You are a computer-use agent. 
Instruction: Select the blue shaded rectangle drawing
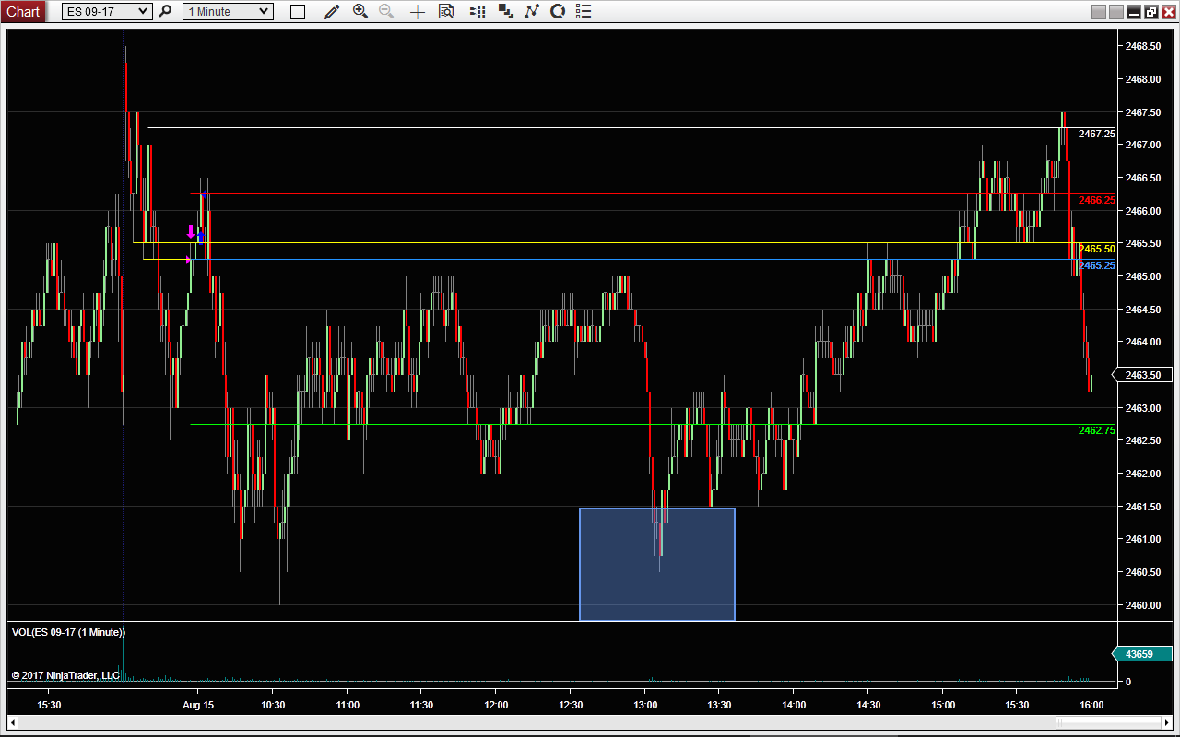coord(657,564)
